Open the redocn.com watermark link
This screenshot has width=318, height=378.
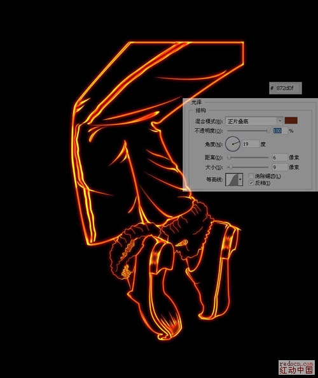tap(296, 363)
